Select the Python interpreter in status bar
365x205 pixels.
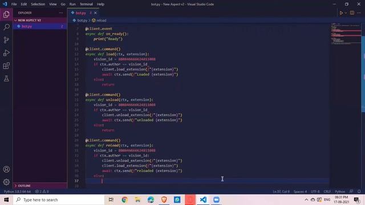point(17,191)
